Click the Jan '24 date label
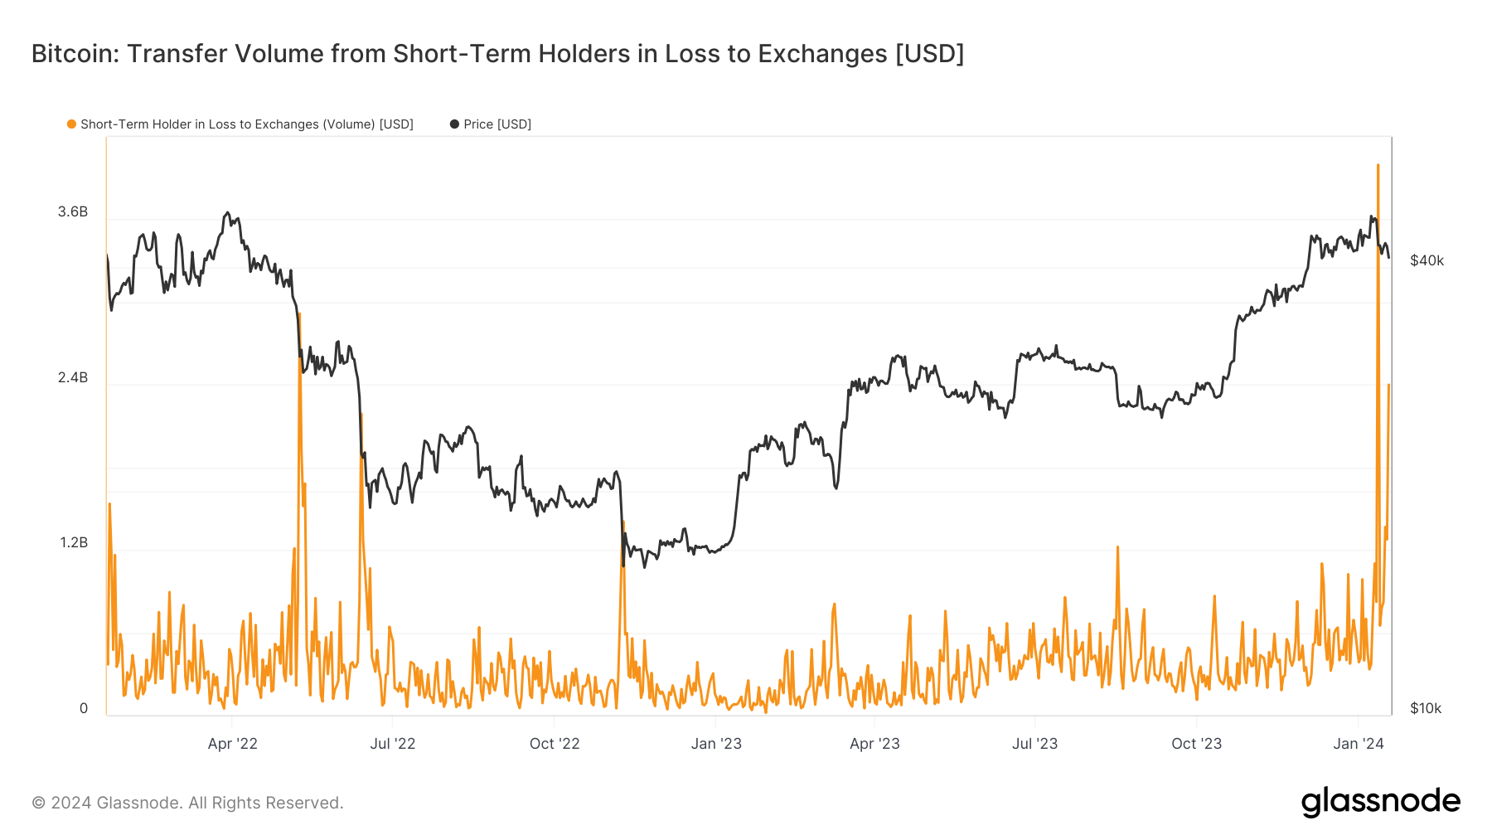 click(1358, 744)
